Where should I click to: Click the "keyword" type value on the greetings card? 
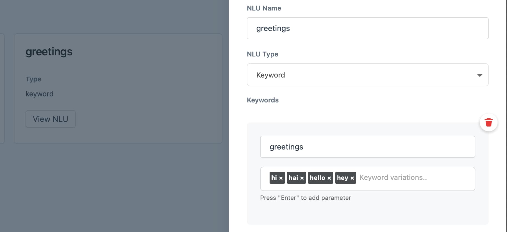click(x=39, y=94)
